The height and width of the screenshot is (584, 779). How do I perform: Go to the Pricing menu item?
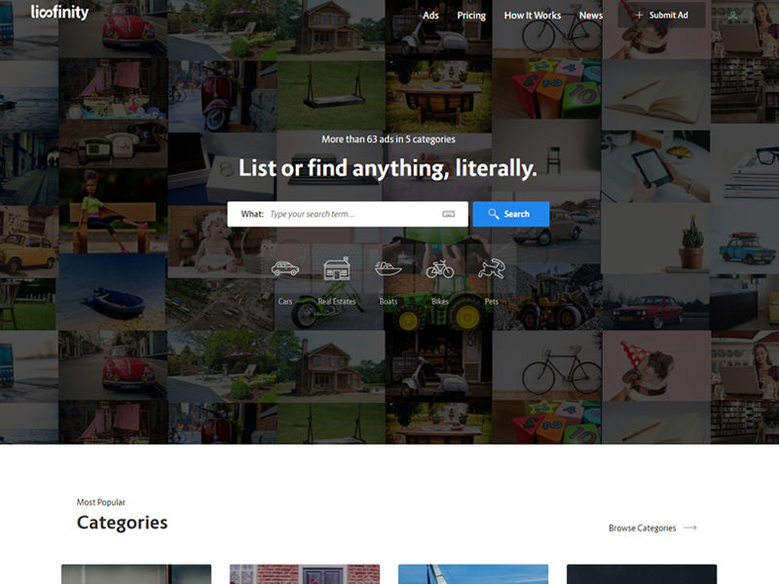[471, 16]
